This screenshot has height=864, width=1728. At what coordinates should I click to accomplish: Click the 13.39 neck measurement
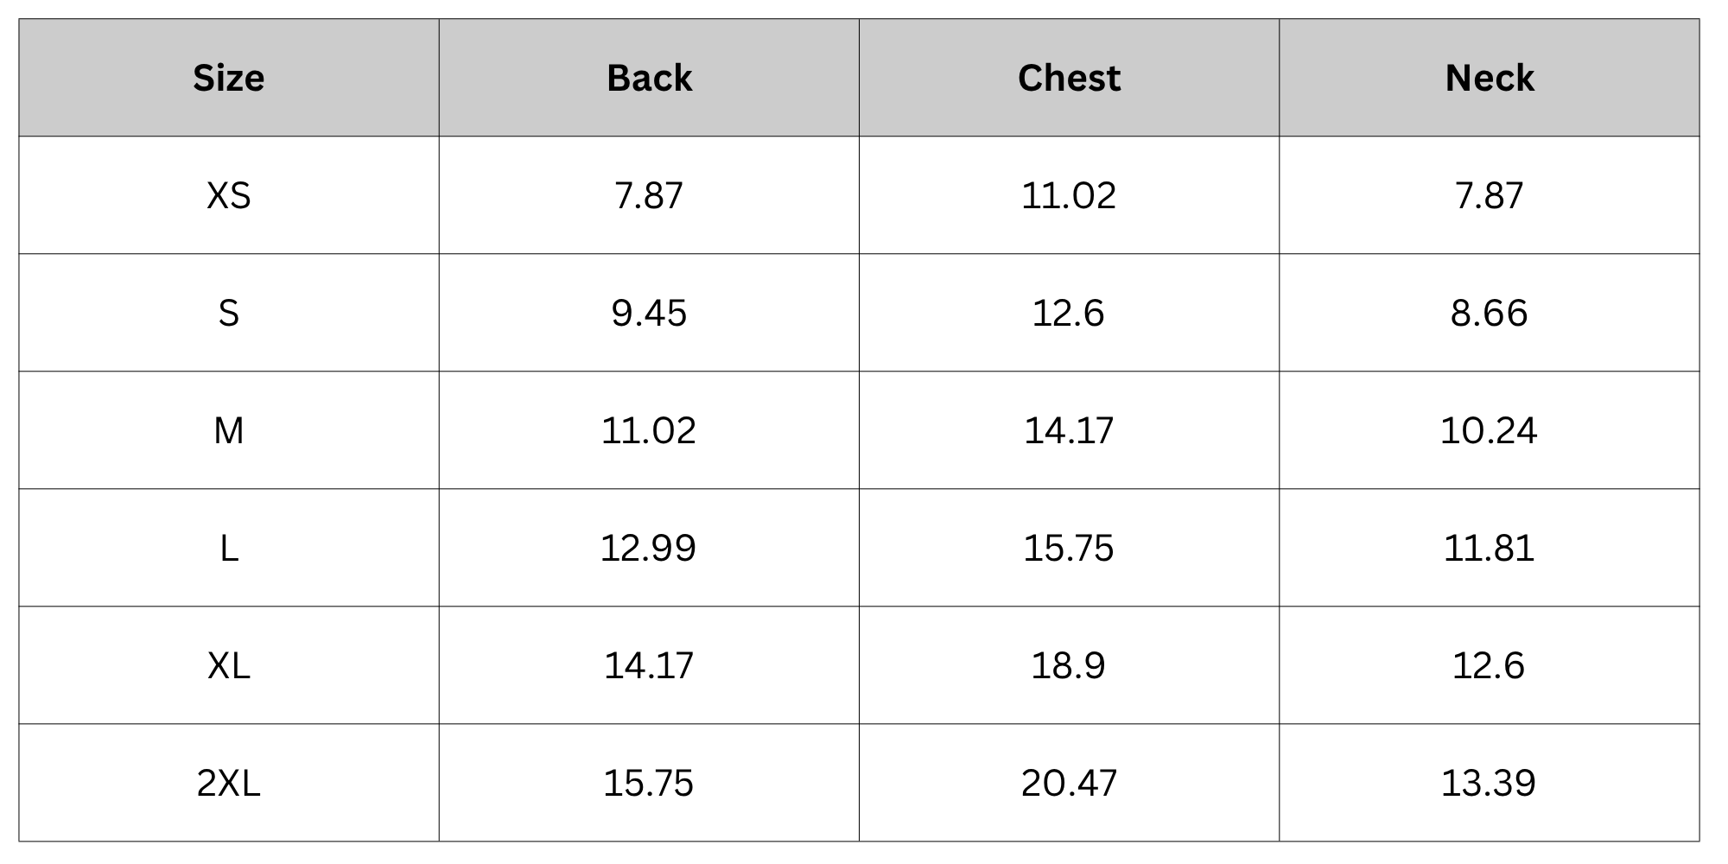point(1489,783)
